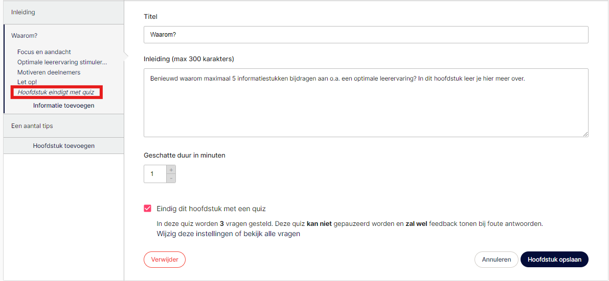This screenshot has width=609, height=281.
Task: Increase estimated duration with plus stepper
Action: coord(171,170)
